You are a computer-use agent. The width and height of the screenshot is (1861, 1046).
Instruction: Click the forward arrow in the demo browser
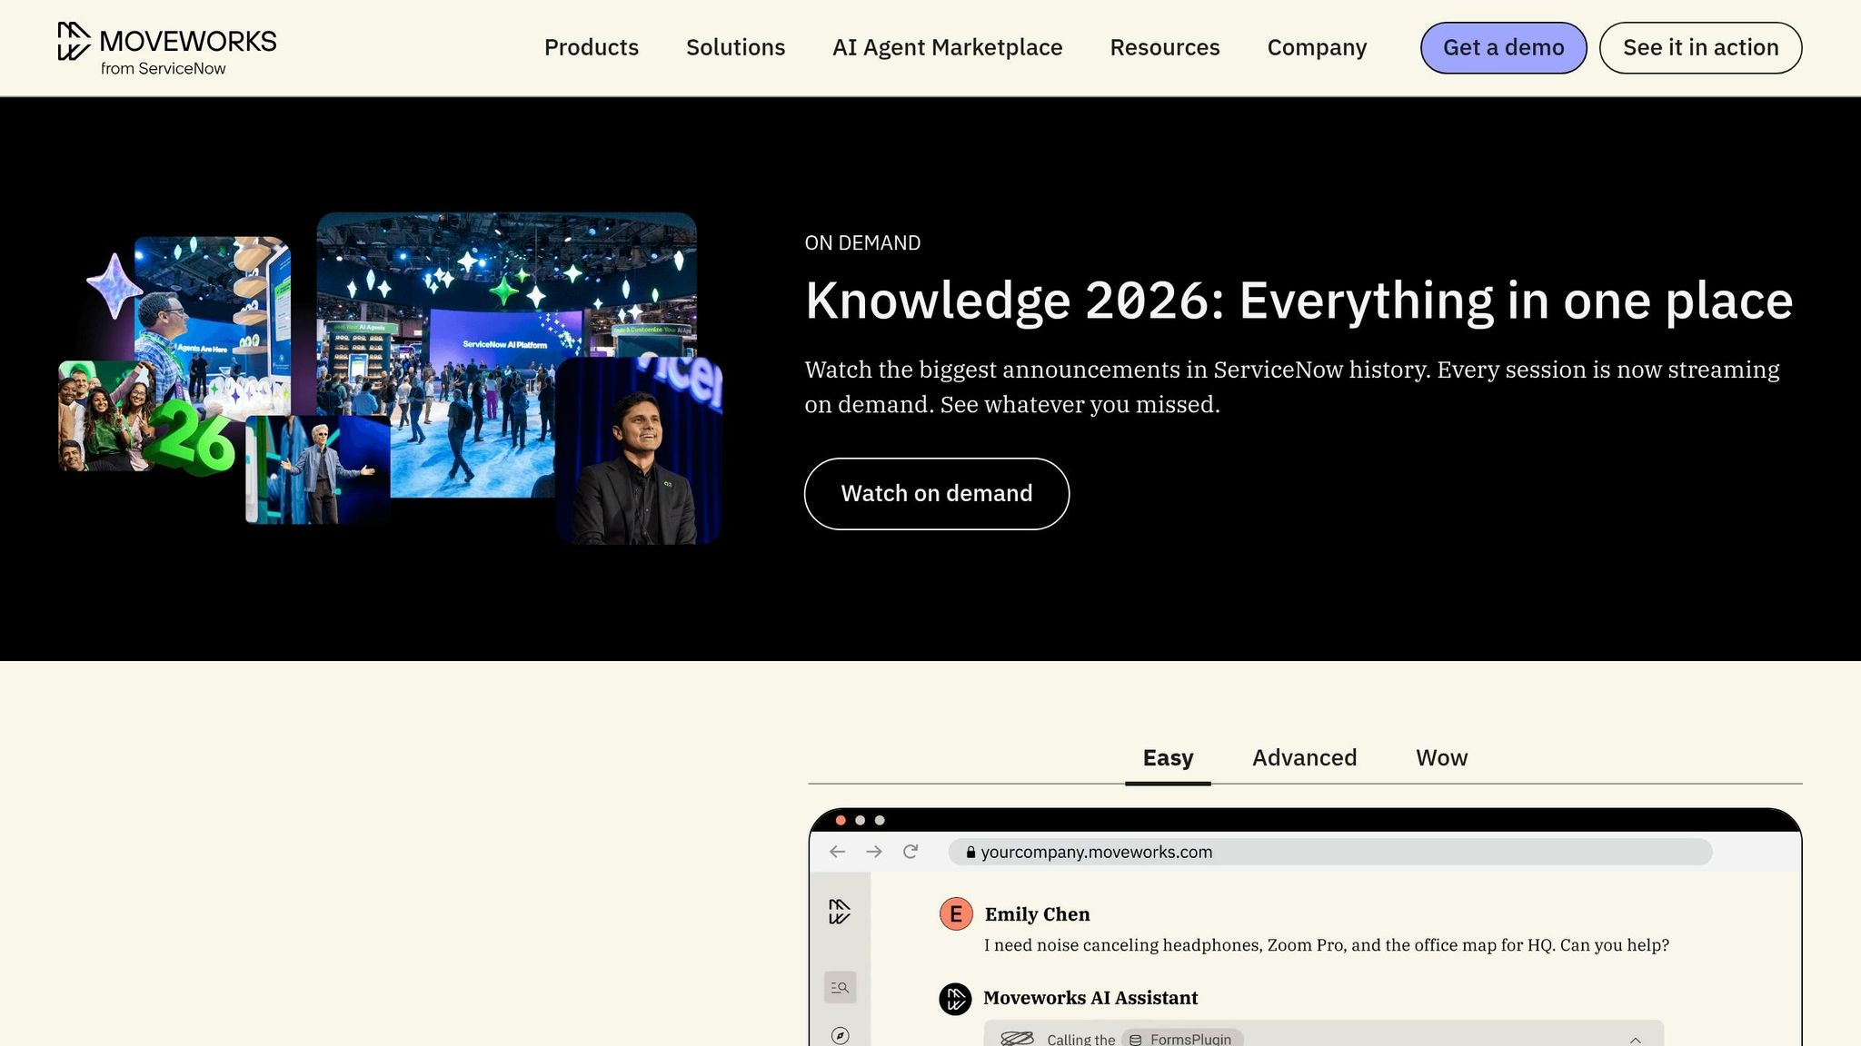pos(874,852)
